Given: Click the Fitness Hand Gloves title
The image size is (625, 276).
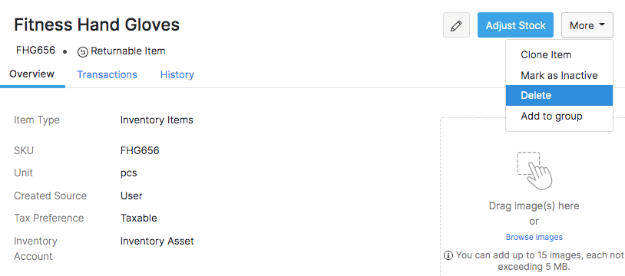Looking at the screenshot, I should 97,25.
